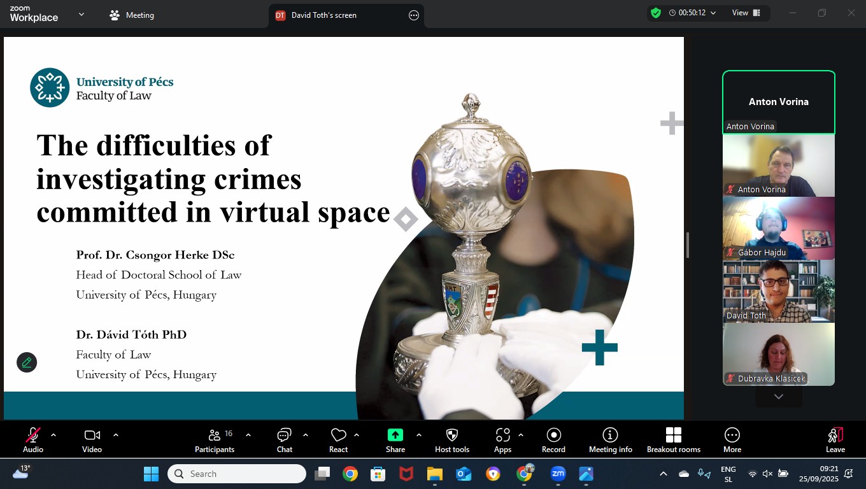Open Breakout rooms

click(673, 440)
